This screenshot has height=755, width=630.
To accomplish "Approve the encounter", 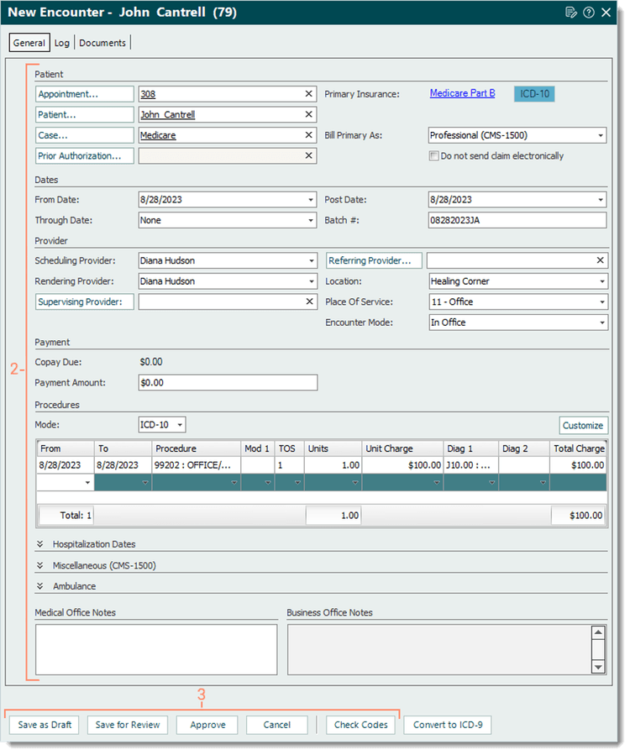I will click(x=207, y=725).
